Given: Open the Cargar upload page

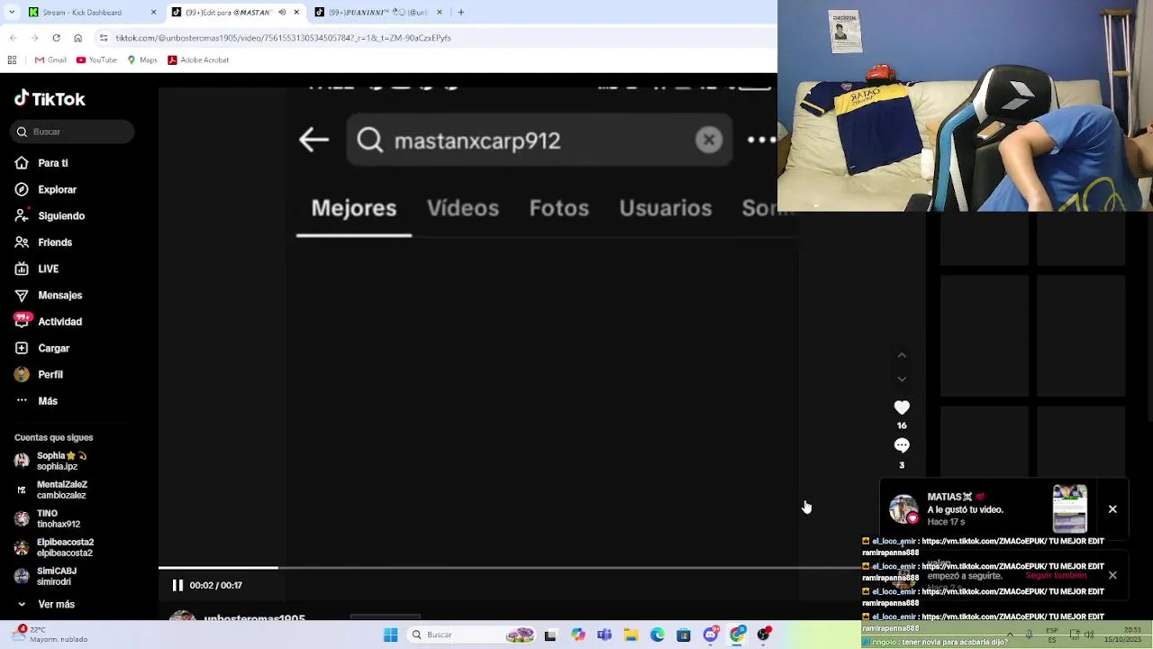Looking at the screenshot, I should coord(41,348).
